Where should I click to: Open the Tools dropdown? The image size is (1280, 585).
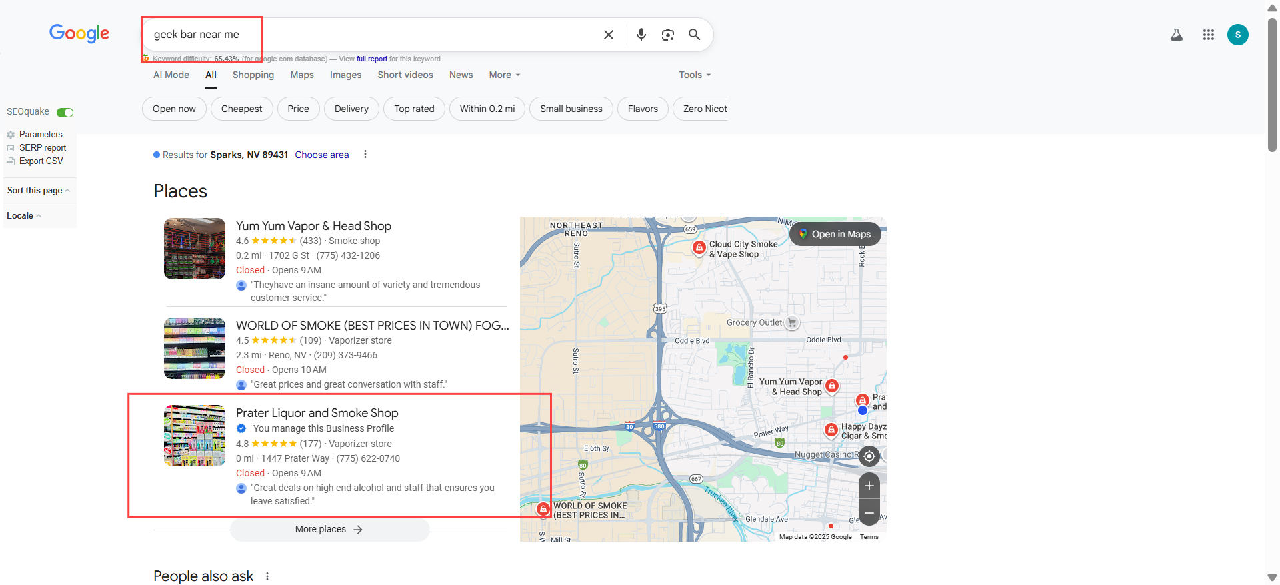pos(695,75)
